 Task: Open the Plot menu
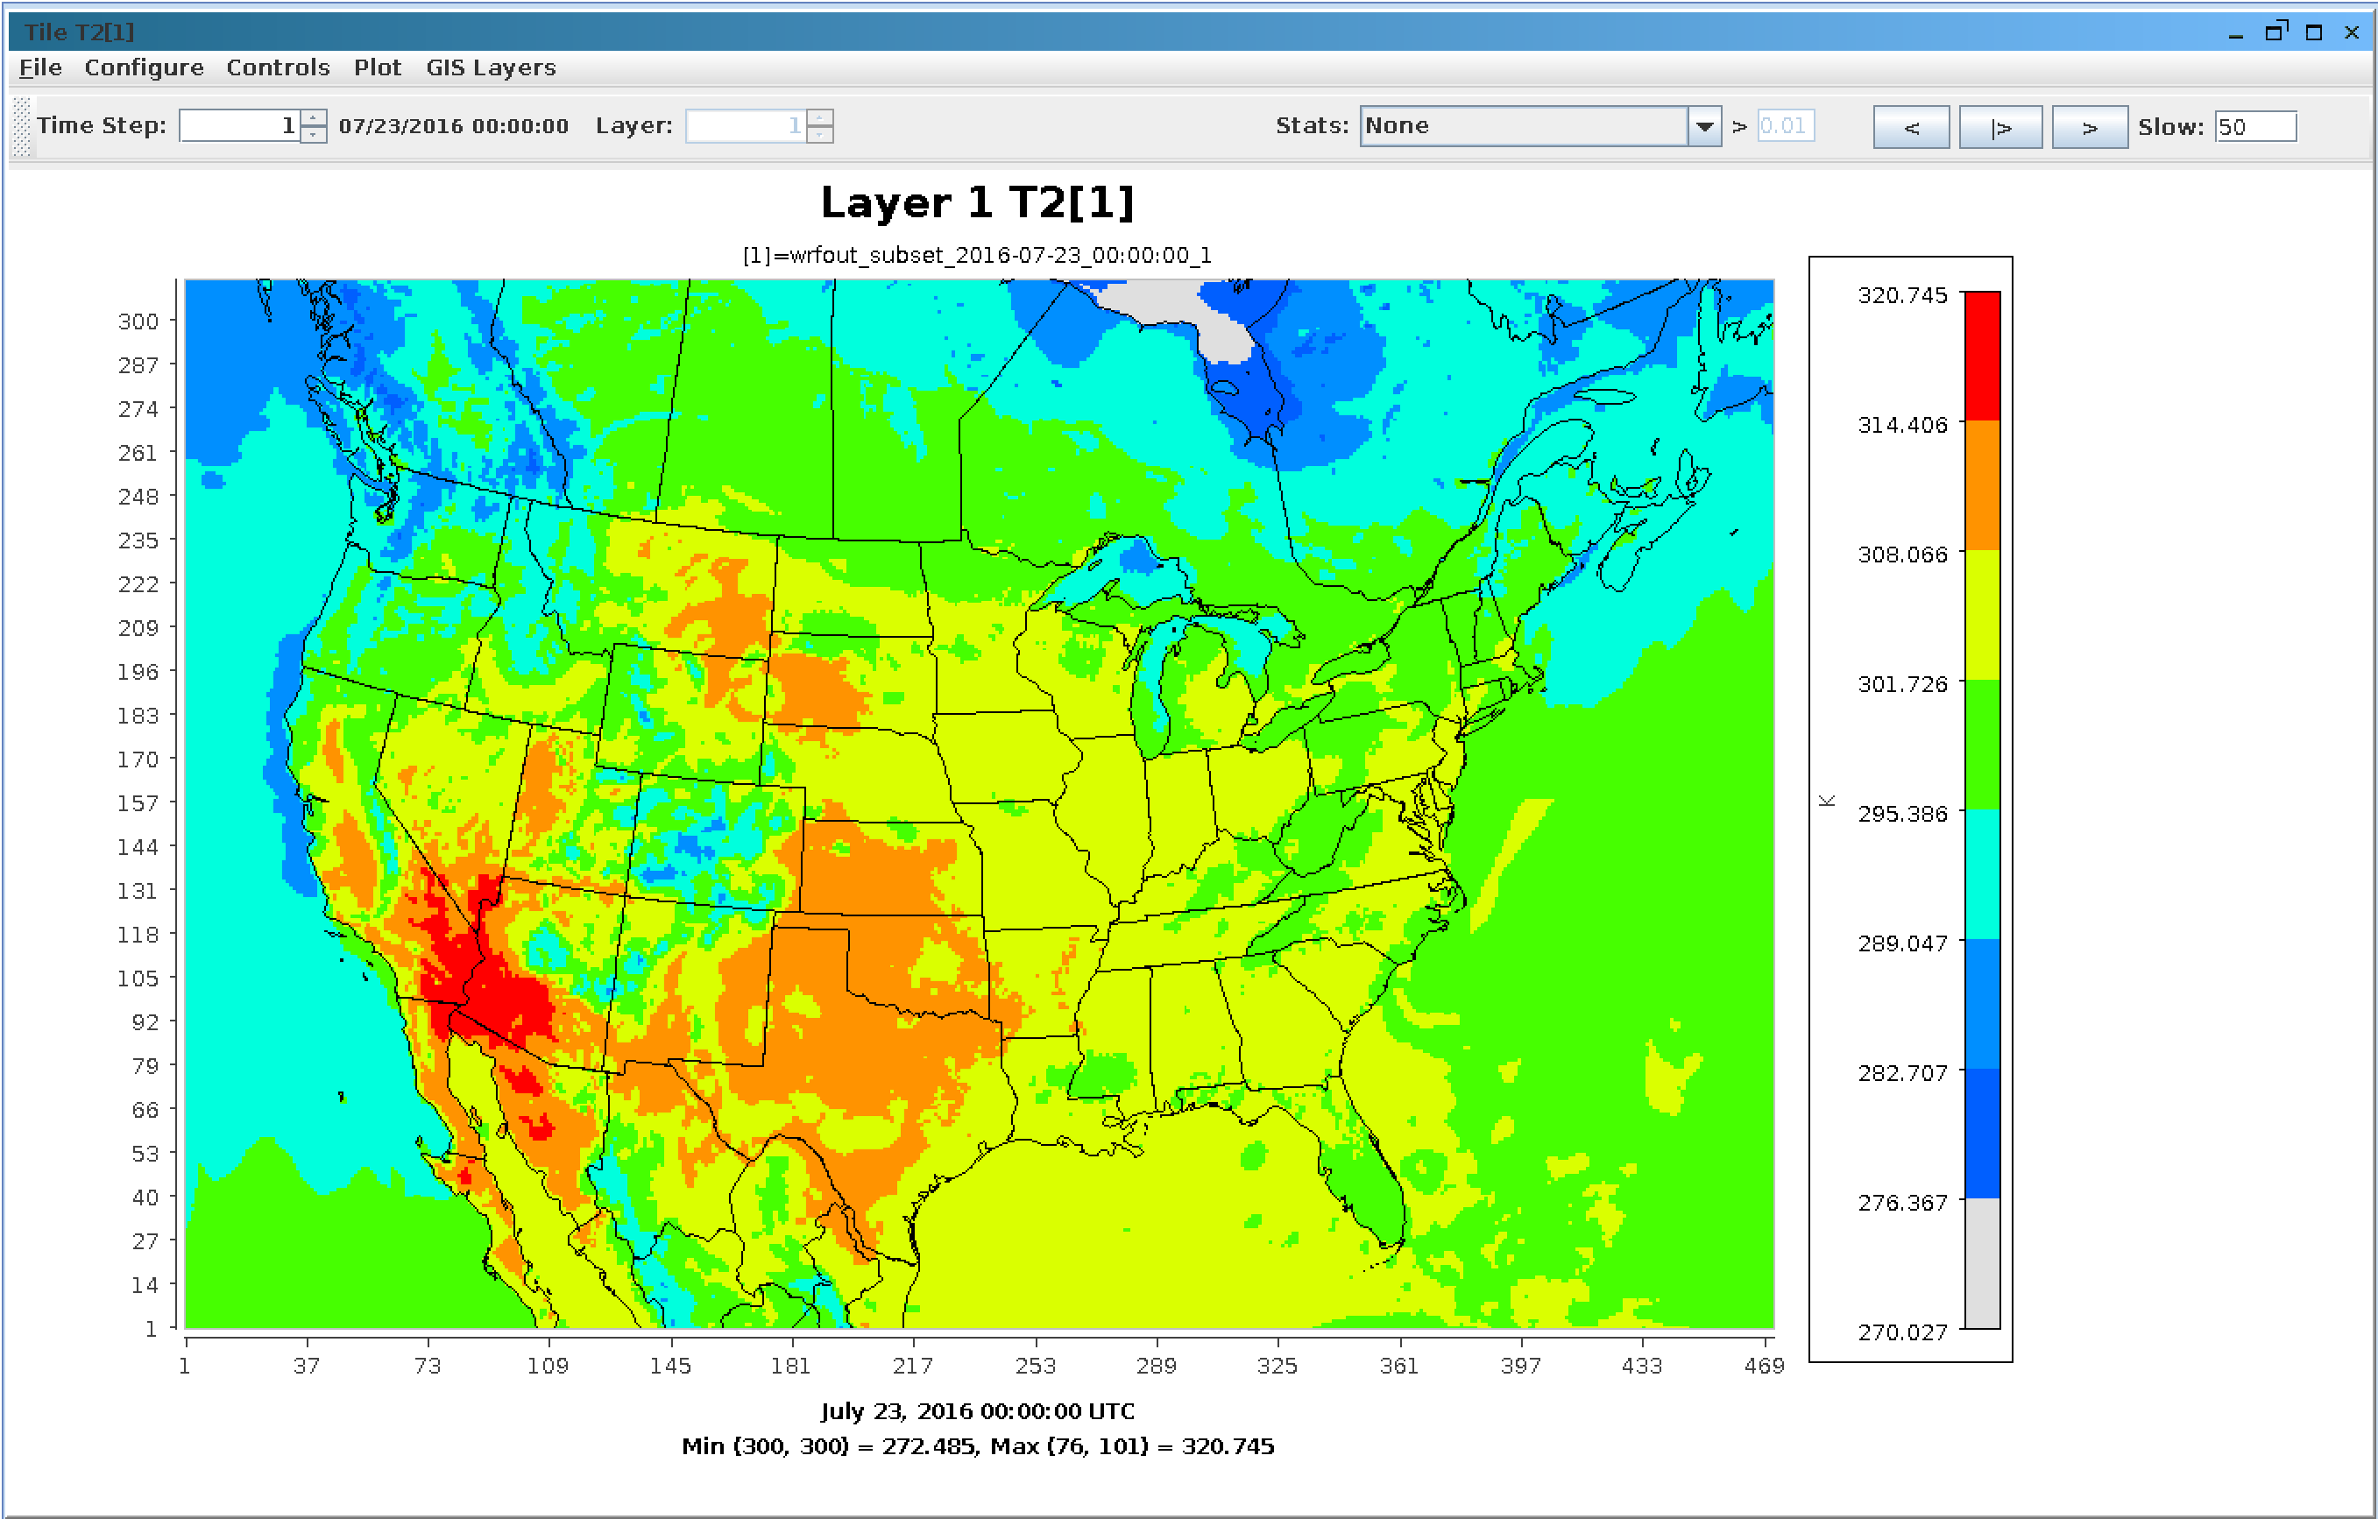(378, 67)
